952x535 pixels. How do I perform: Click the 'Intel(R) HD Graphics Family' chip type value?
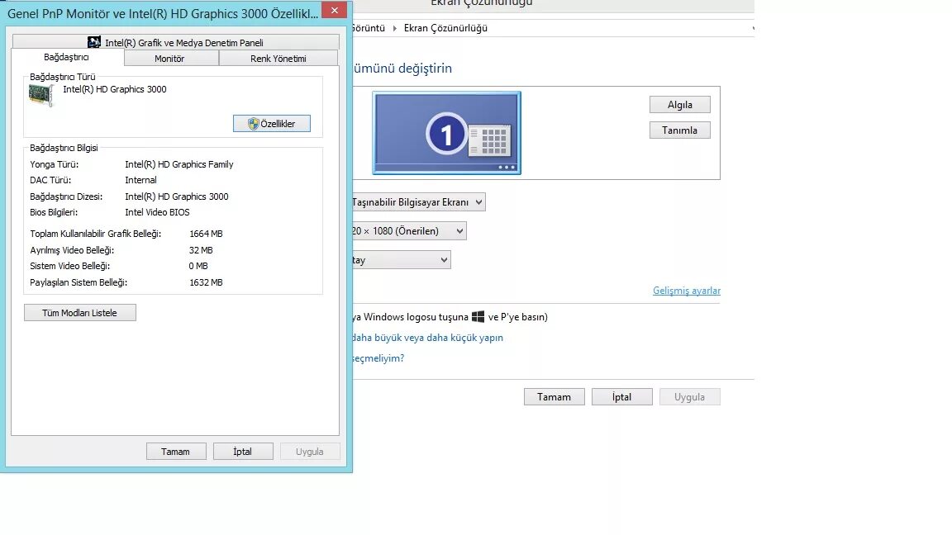tap(179, 164)
